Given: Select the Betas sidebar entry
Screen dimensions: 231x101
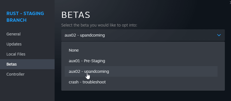Looking at the screenshot, I should pos(27,64).
